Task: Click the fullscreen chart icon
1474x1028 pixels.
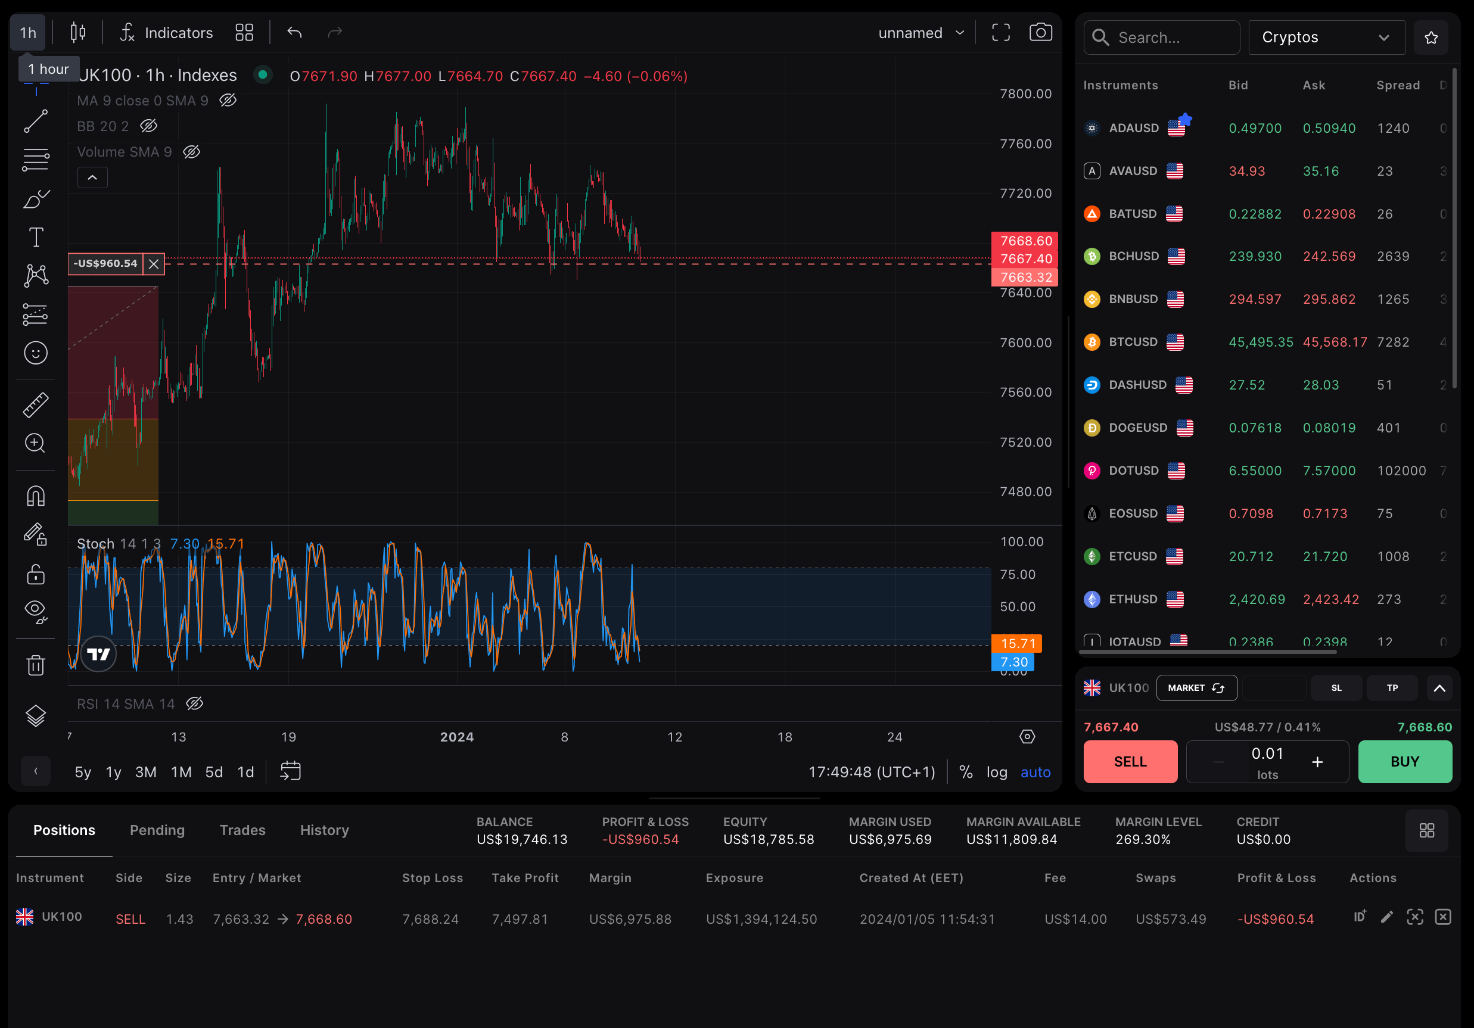Action: pyautogui.click(x=1000, y=32)
